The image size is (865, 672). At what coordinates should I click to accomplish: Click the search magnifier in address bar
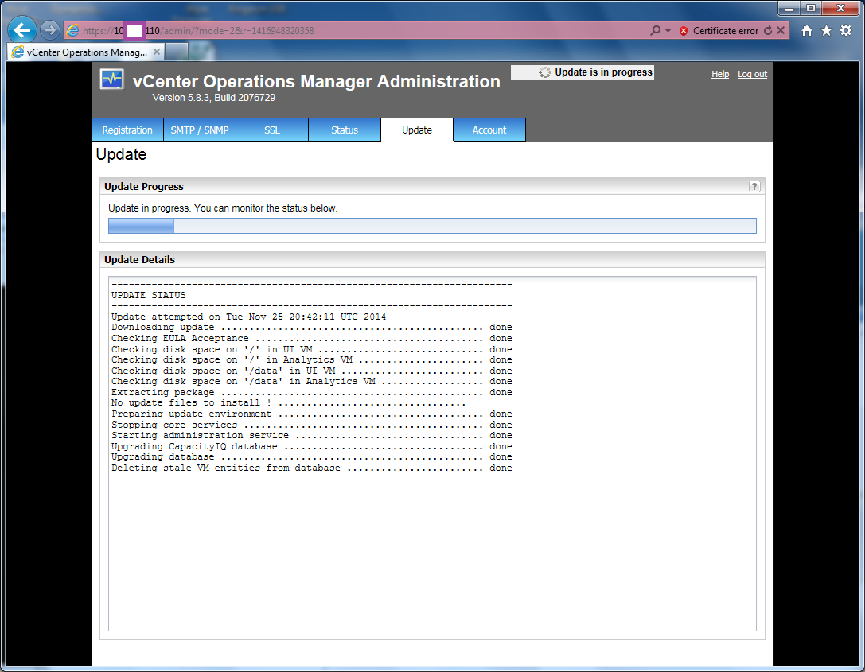click(655, 30)
